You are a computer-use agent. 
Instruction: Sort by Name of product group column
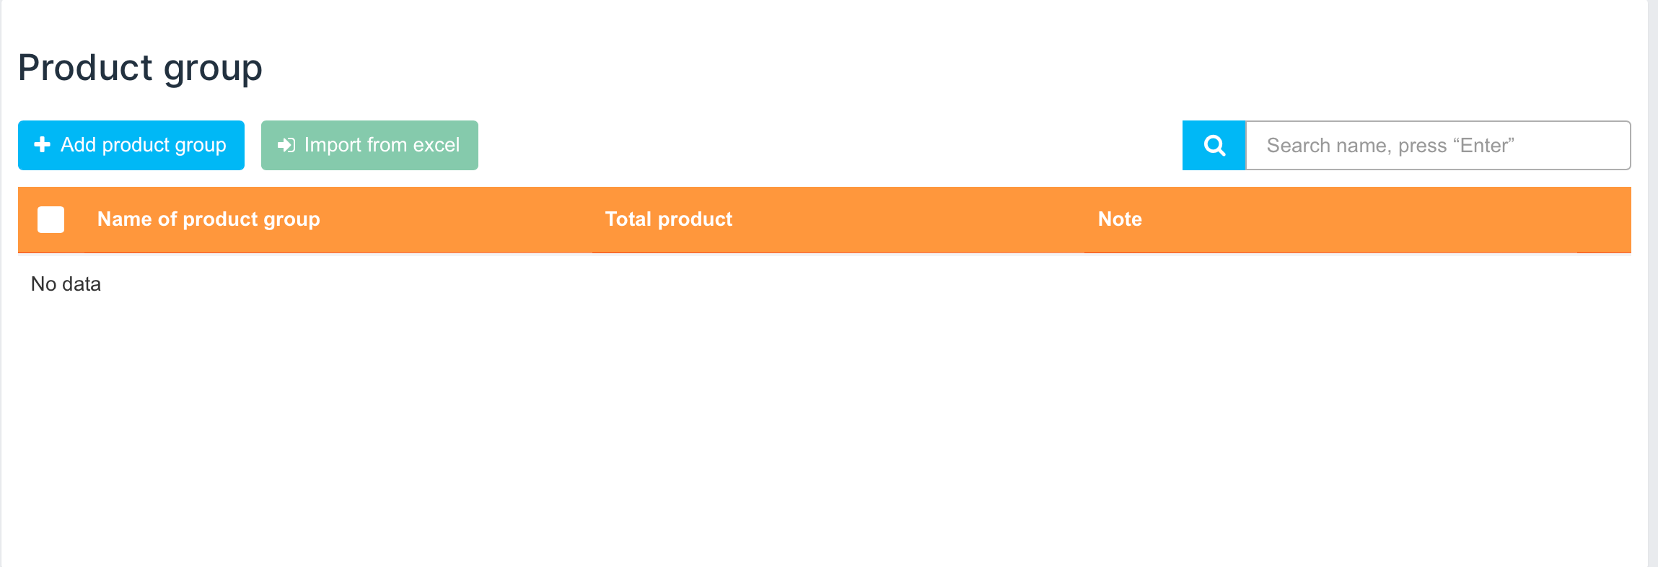tap(209, 219)
